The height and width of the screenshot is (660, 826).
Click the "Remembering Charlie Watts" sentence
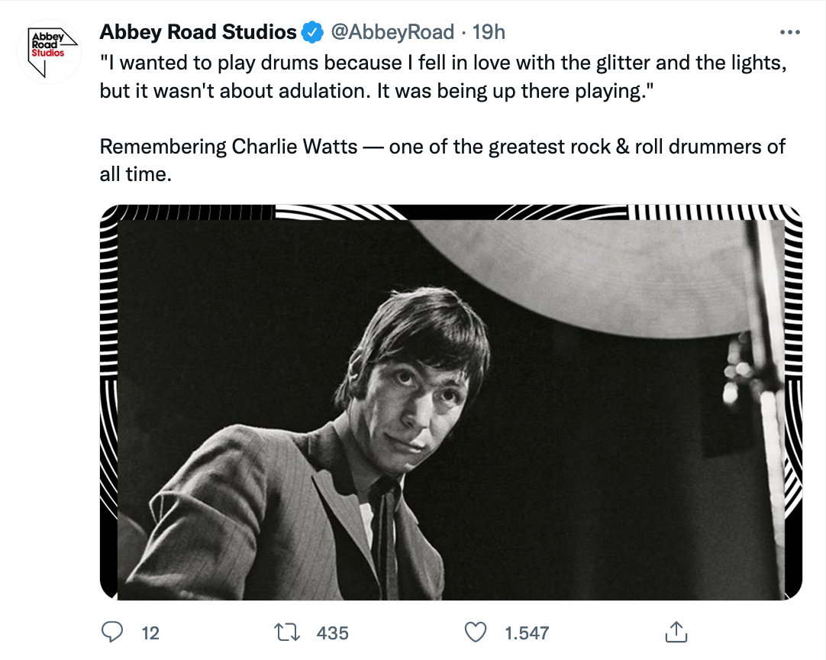point(443,146)
